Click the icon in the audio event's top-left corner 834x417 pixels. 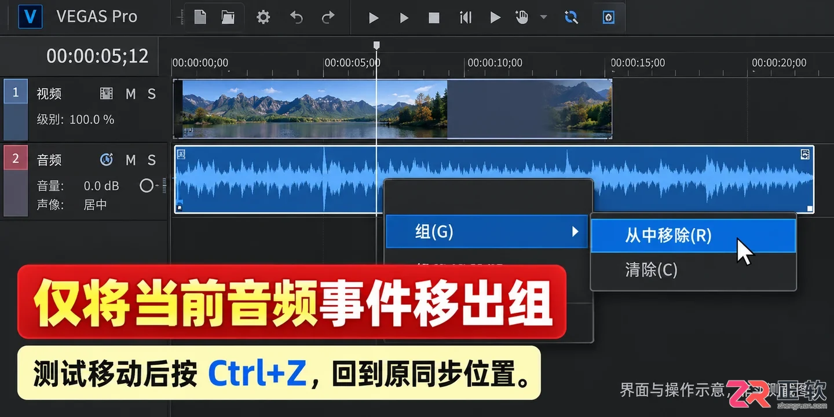click(x=181, y=153)
